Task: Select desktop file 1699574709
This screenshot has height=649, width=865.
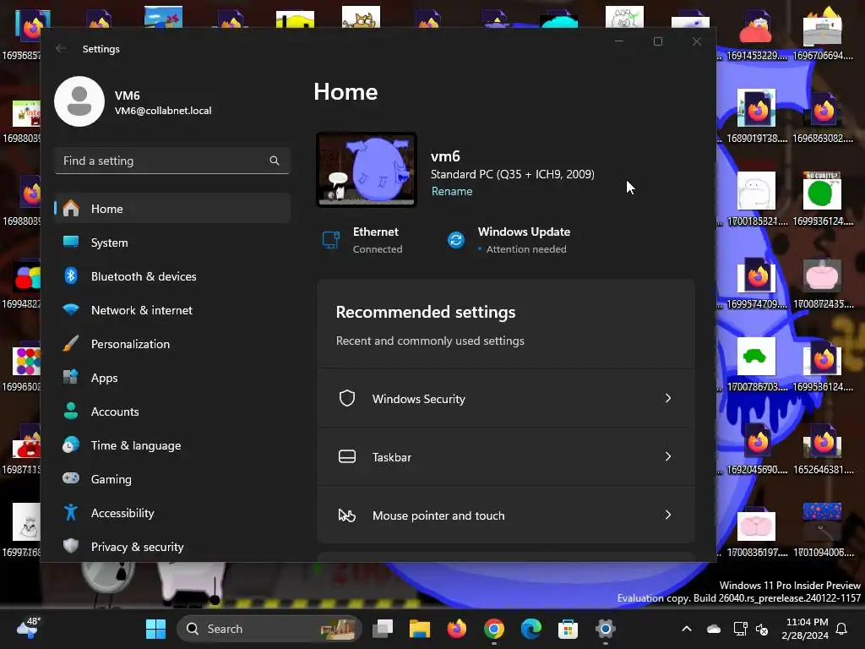Action: (x=756, y=281)
